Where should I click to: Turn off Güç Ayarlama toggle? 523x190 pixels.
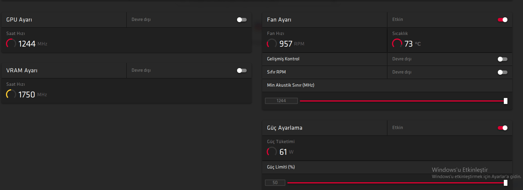coord(502,128)
